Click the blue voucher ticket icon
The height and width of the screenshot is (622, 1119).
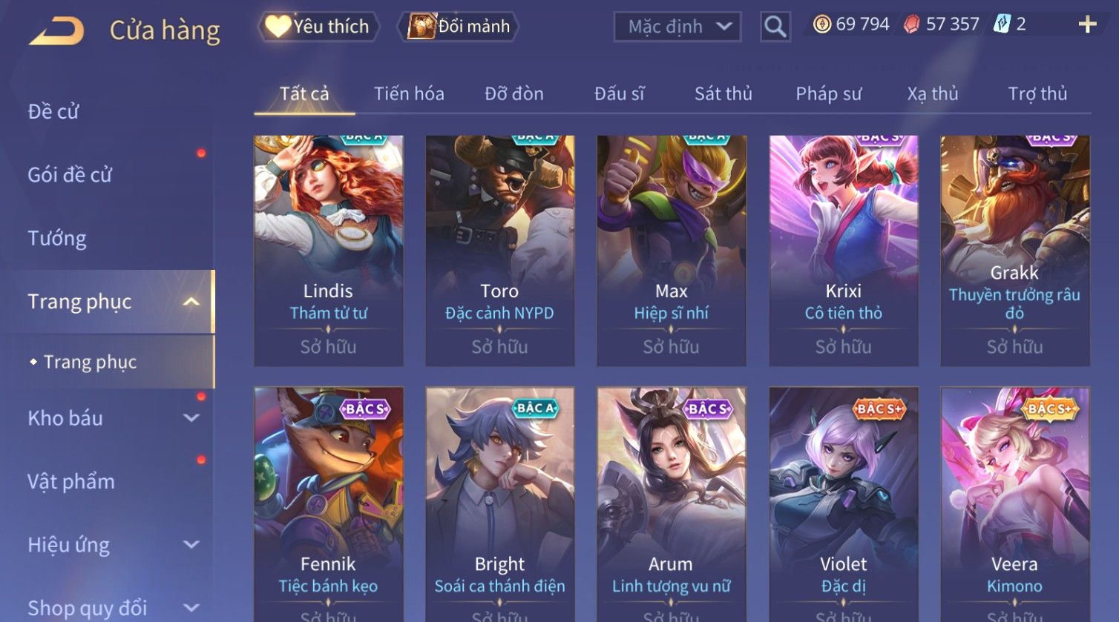point(1002,24)
